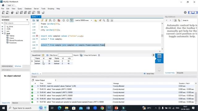
Task: Toggle word wrap icon
Action: 112,20
